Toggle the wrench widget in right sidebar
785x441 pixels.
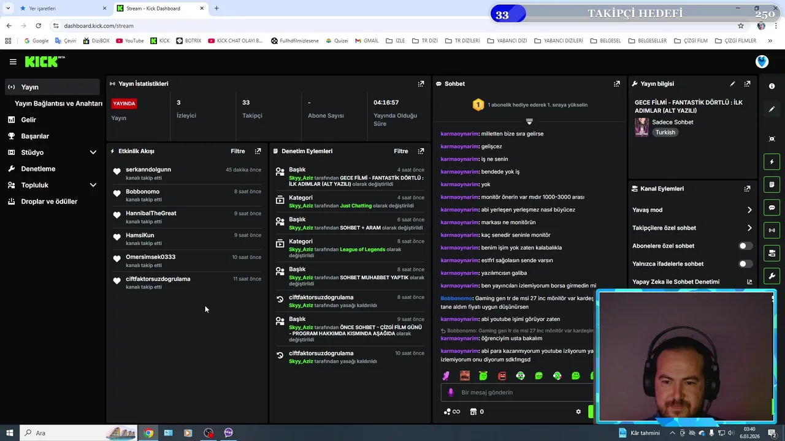pos(772,276)
